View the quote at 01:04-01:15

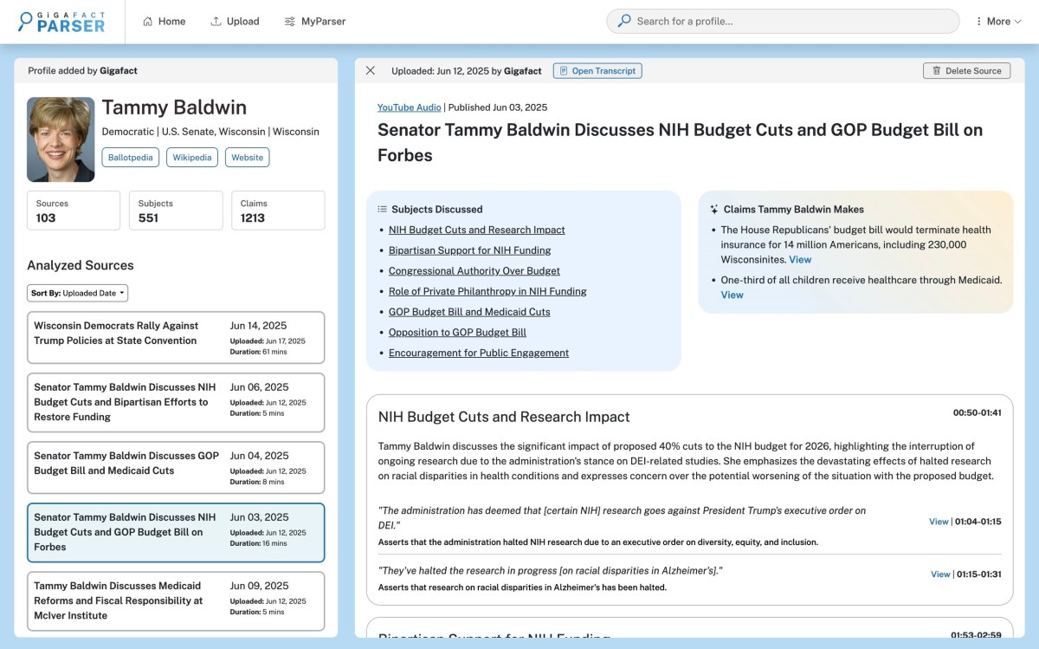click(939, 522)
